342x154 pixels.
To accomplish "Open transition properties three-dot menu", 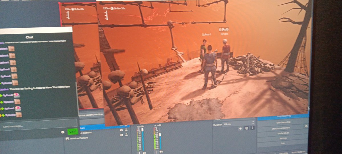I will tap(253, 128).
